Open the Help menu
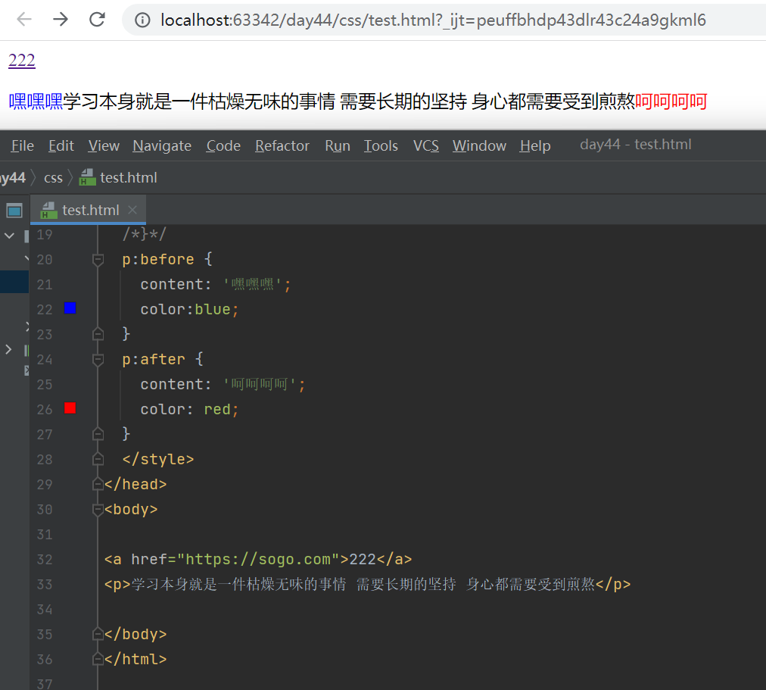Screen dimensions: 766x690 (535, 145)
